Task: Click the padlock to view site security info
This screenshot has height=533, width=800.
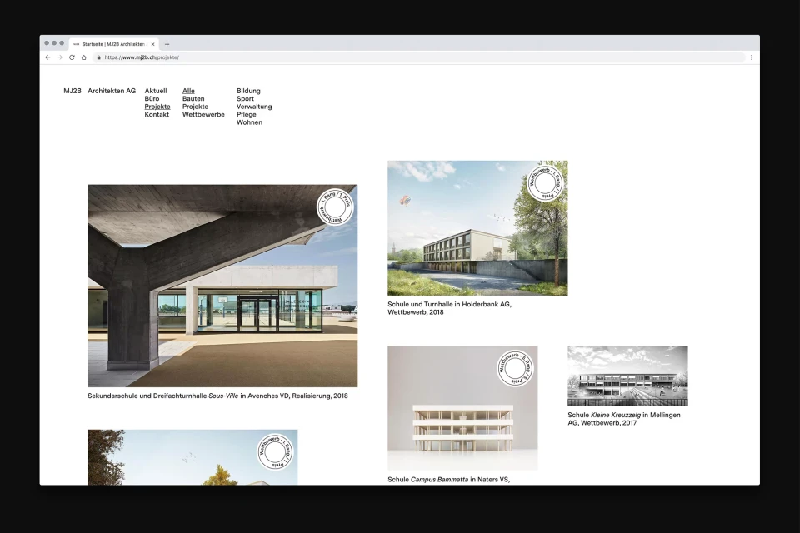Action: pos(100,58)
